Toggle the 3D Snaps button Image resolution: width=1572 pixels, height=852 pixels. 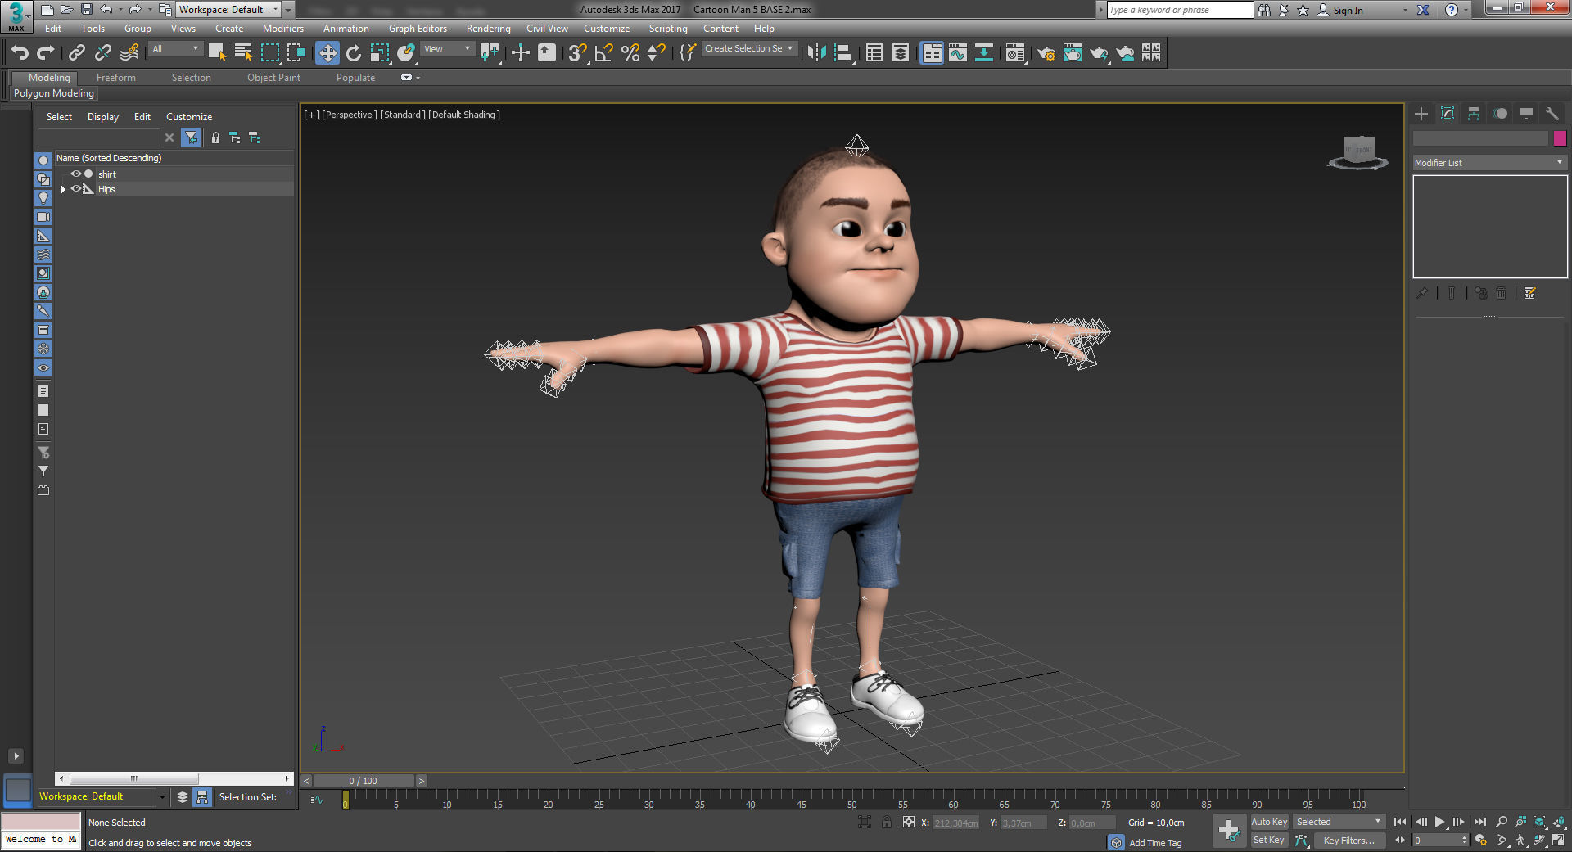pyautogui.click(x=577, y=53)
